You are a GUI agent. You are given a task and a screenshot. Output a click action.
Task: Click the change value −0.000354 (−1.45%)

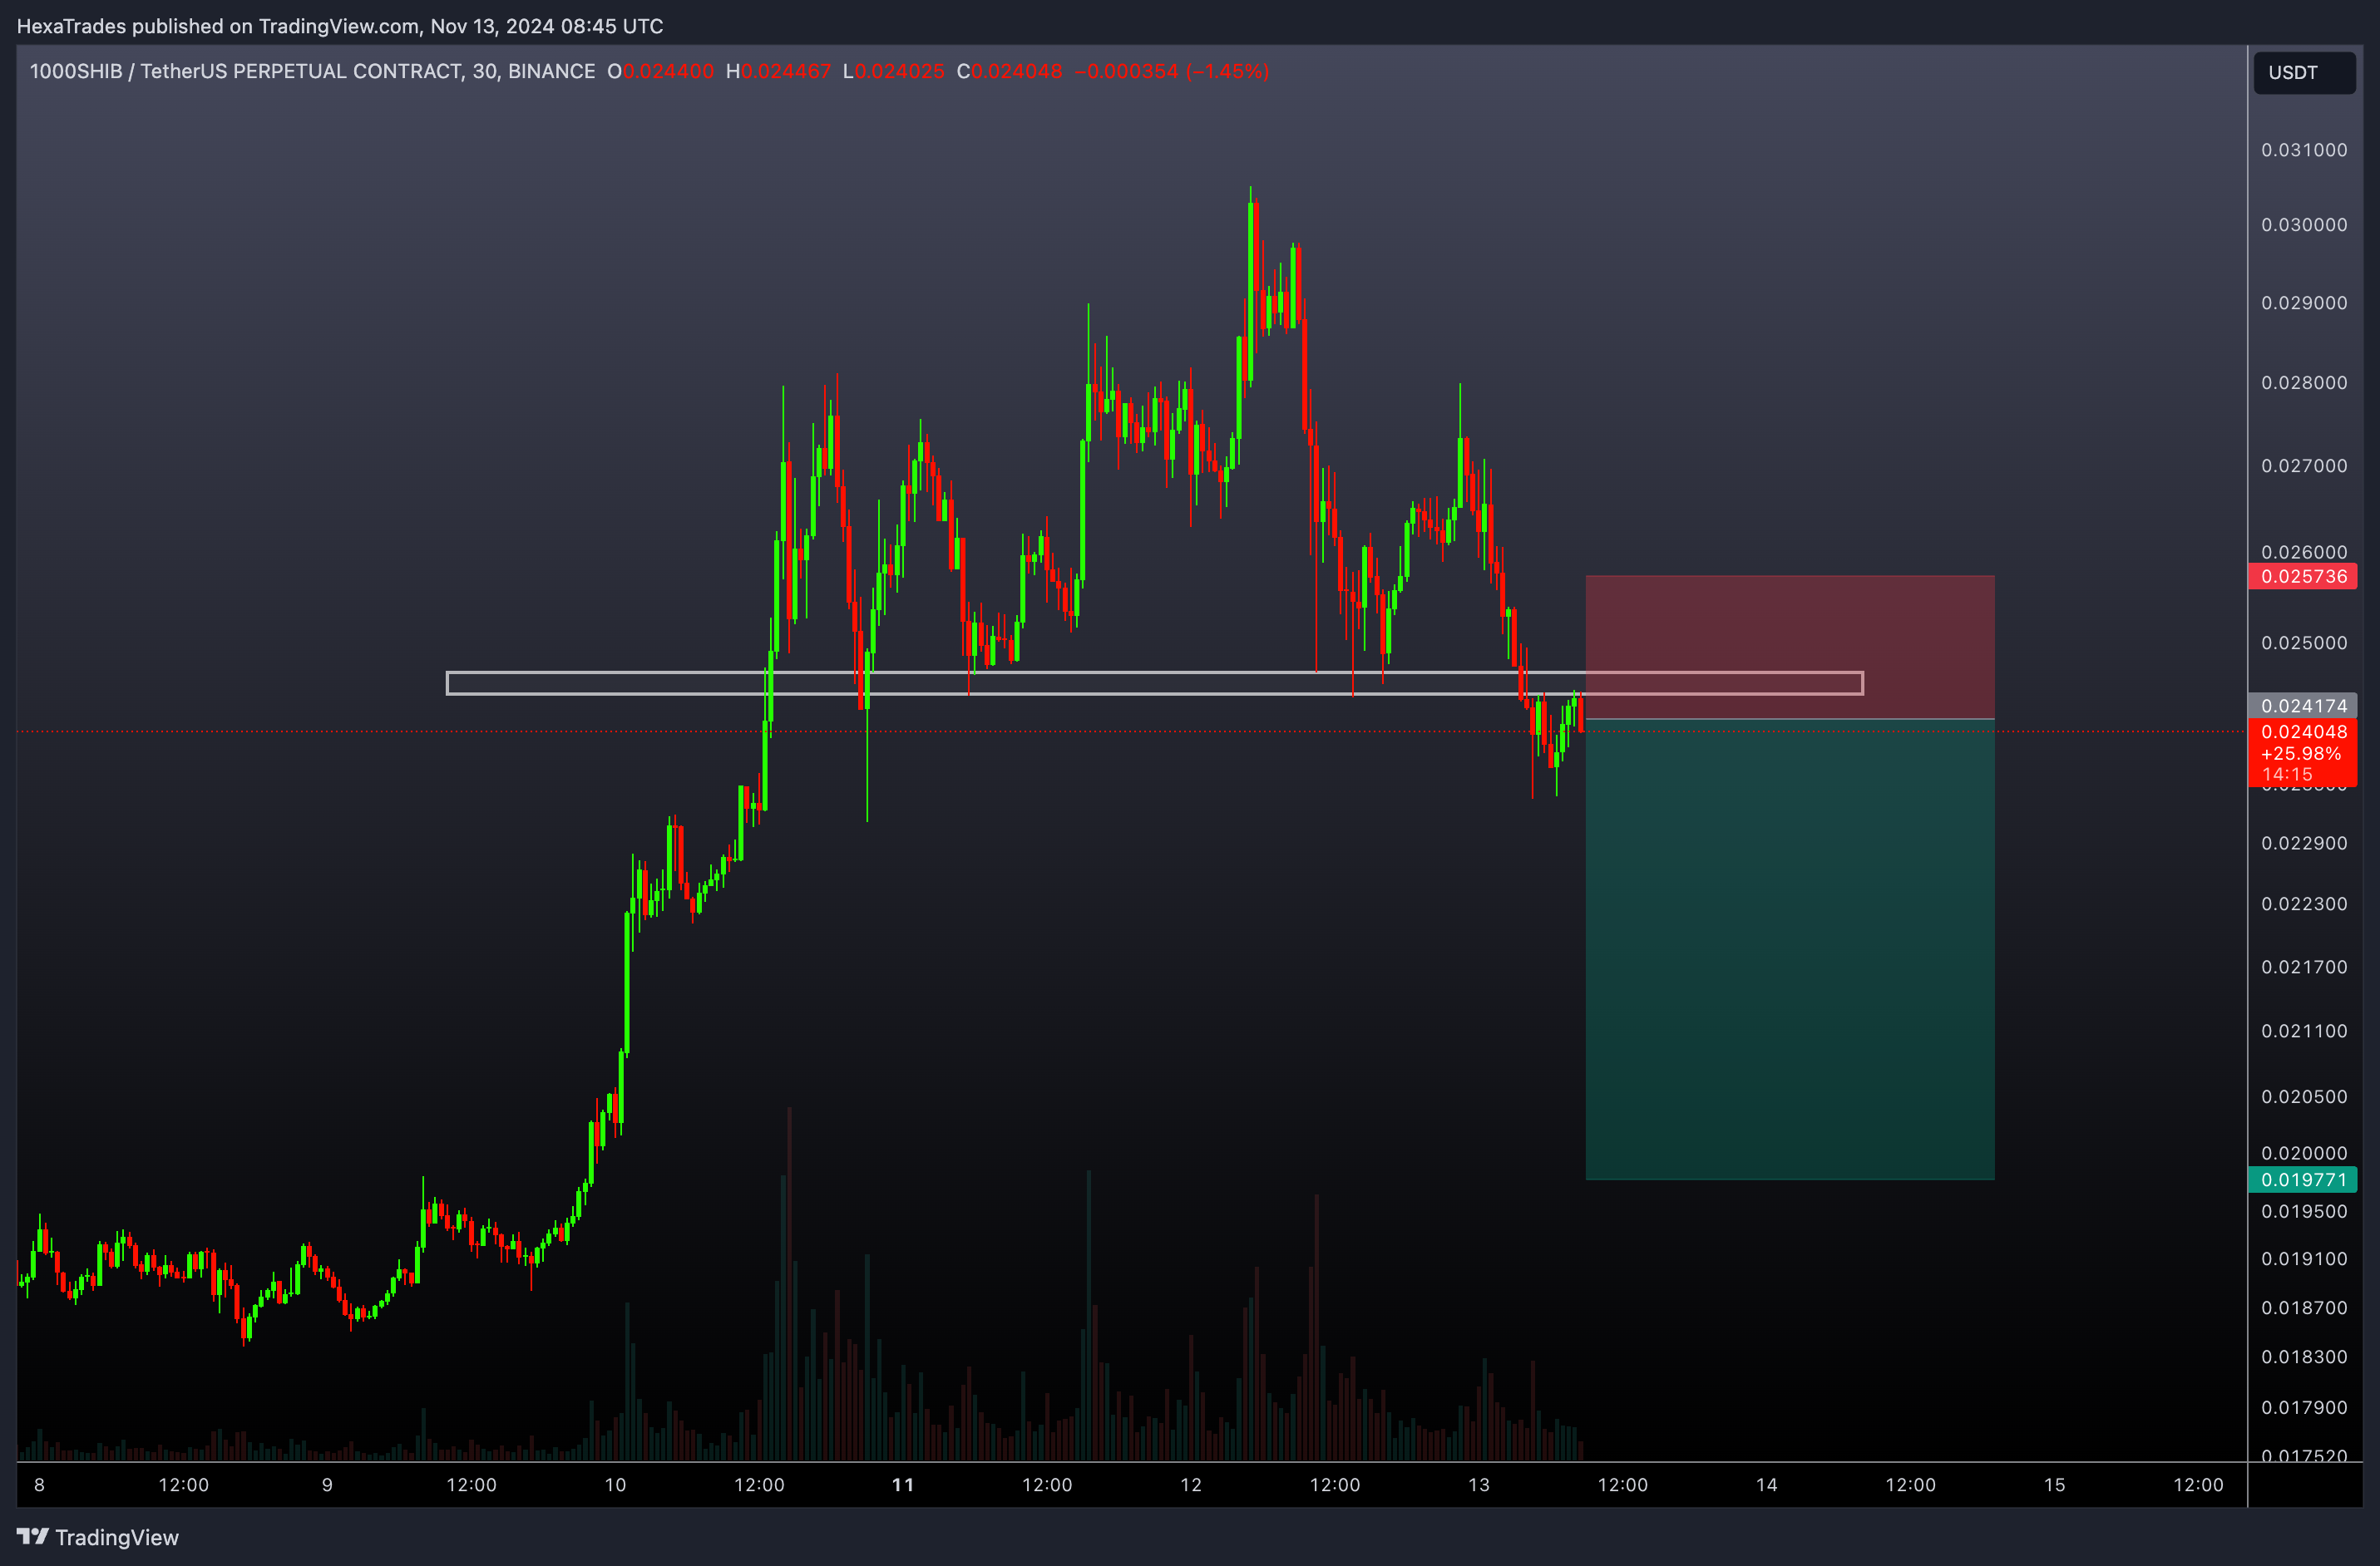1172,71
